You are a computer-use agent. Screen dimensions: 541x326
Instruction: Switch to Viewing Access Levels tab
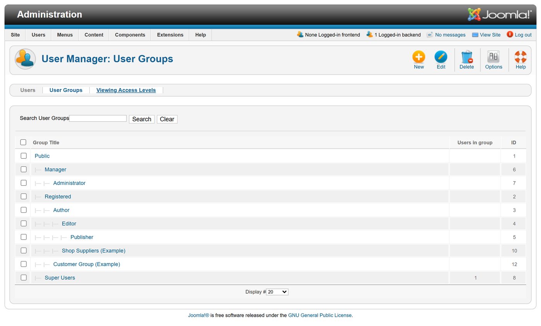tap(126, 90)
